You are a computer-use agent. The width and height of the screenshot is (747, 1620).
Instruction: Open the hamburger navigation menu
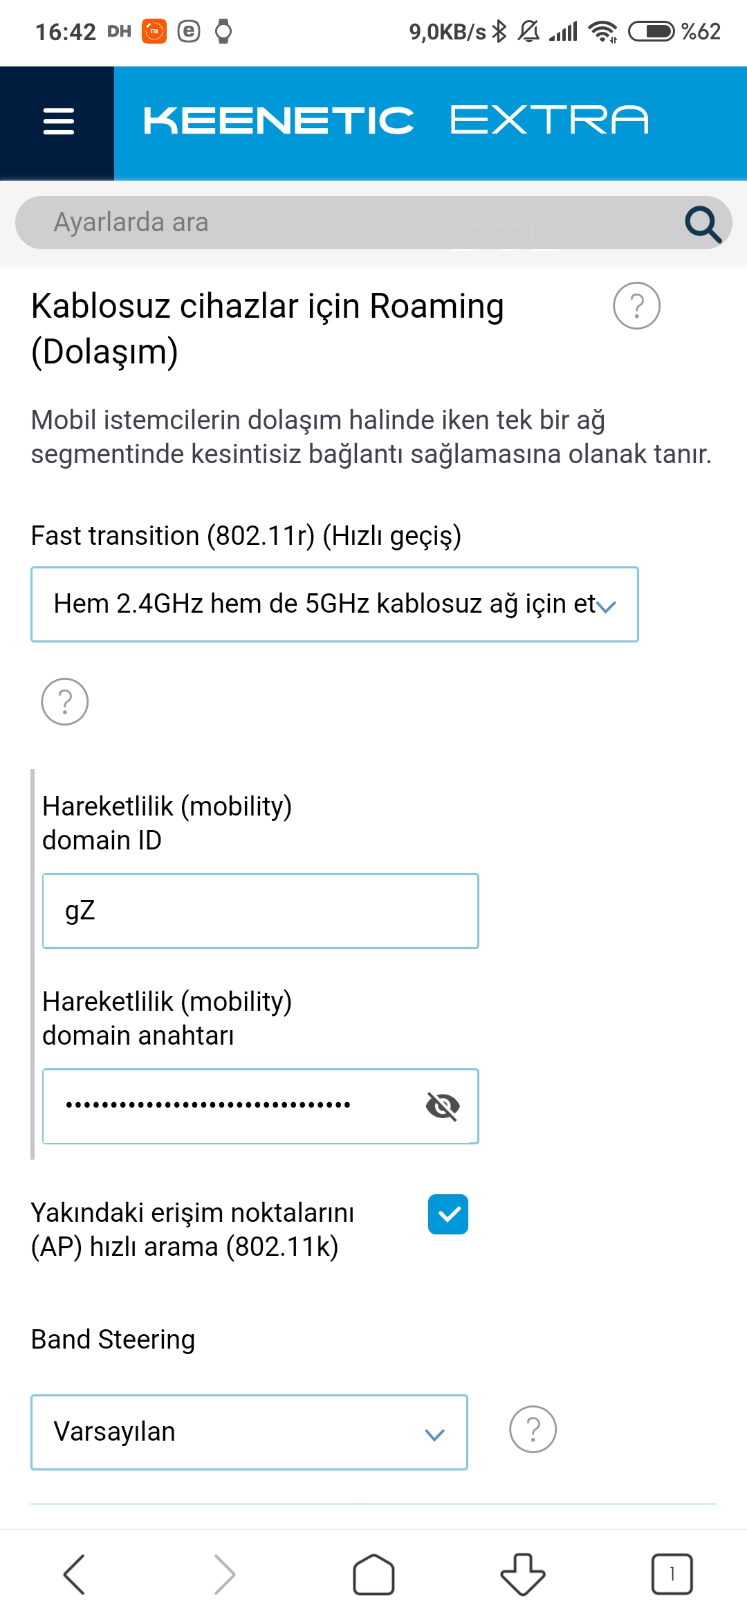click(x=58, y=121)
